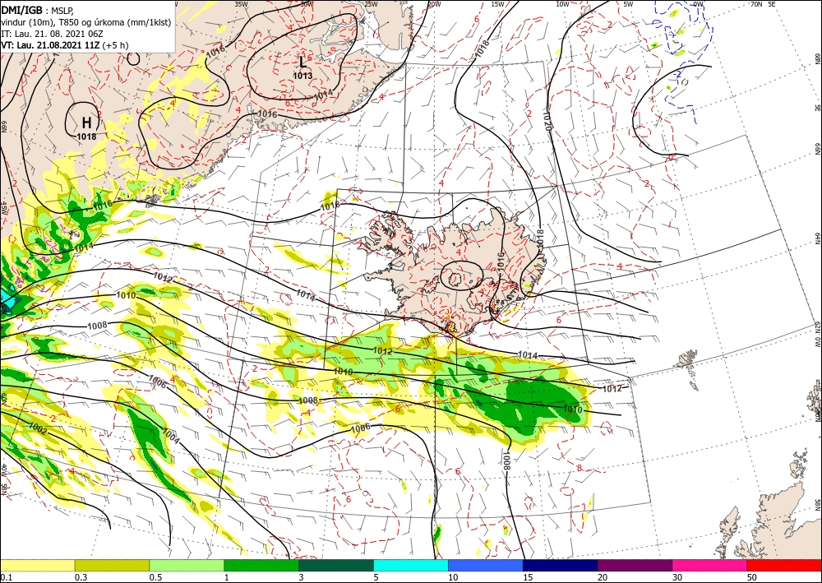Select the olive 0.3–0.5 legend color
Screen dimensions: 822x583
(x=112, y=565)
